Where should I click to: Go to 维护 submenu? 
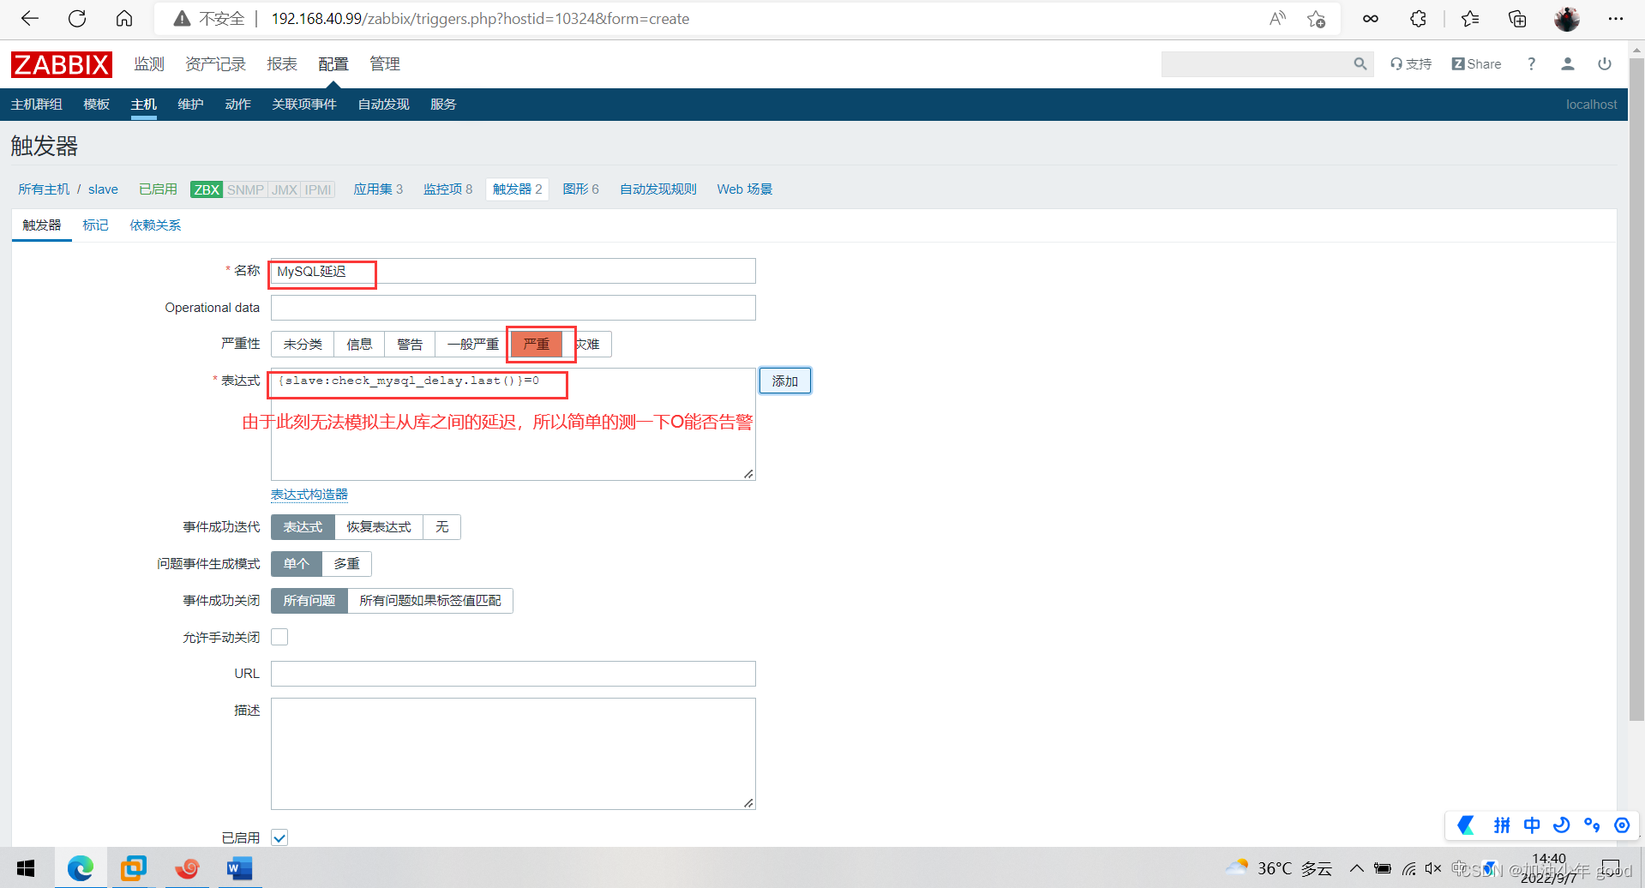coord(190,105)
